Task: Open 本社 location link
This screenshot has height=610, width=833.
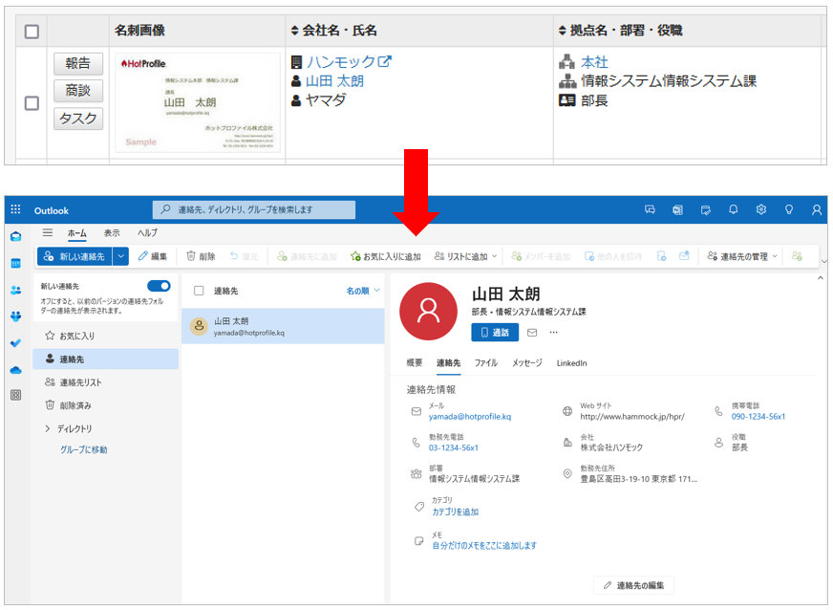Action: point(594,62)
